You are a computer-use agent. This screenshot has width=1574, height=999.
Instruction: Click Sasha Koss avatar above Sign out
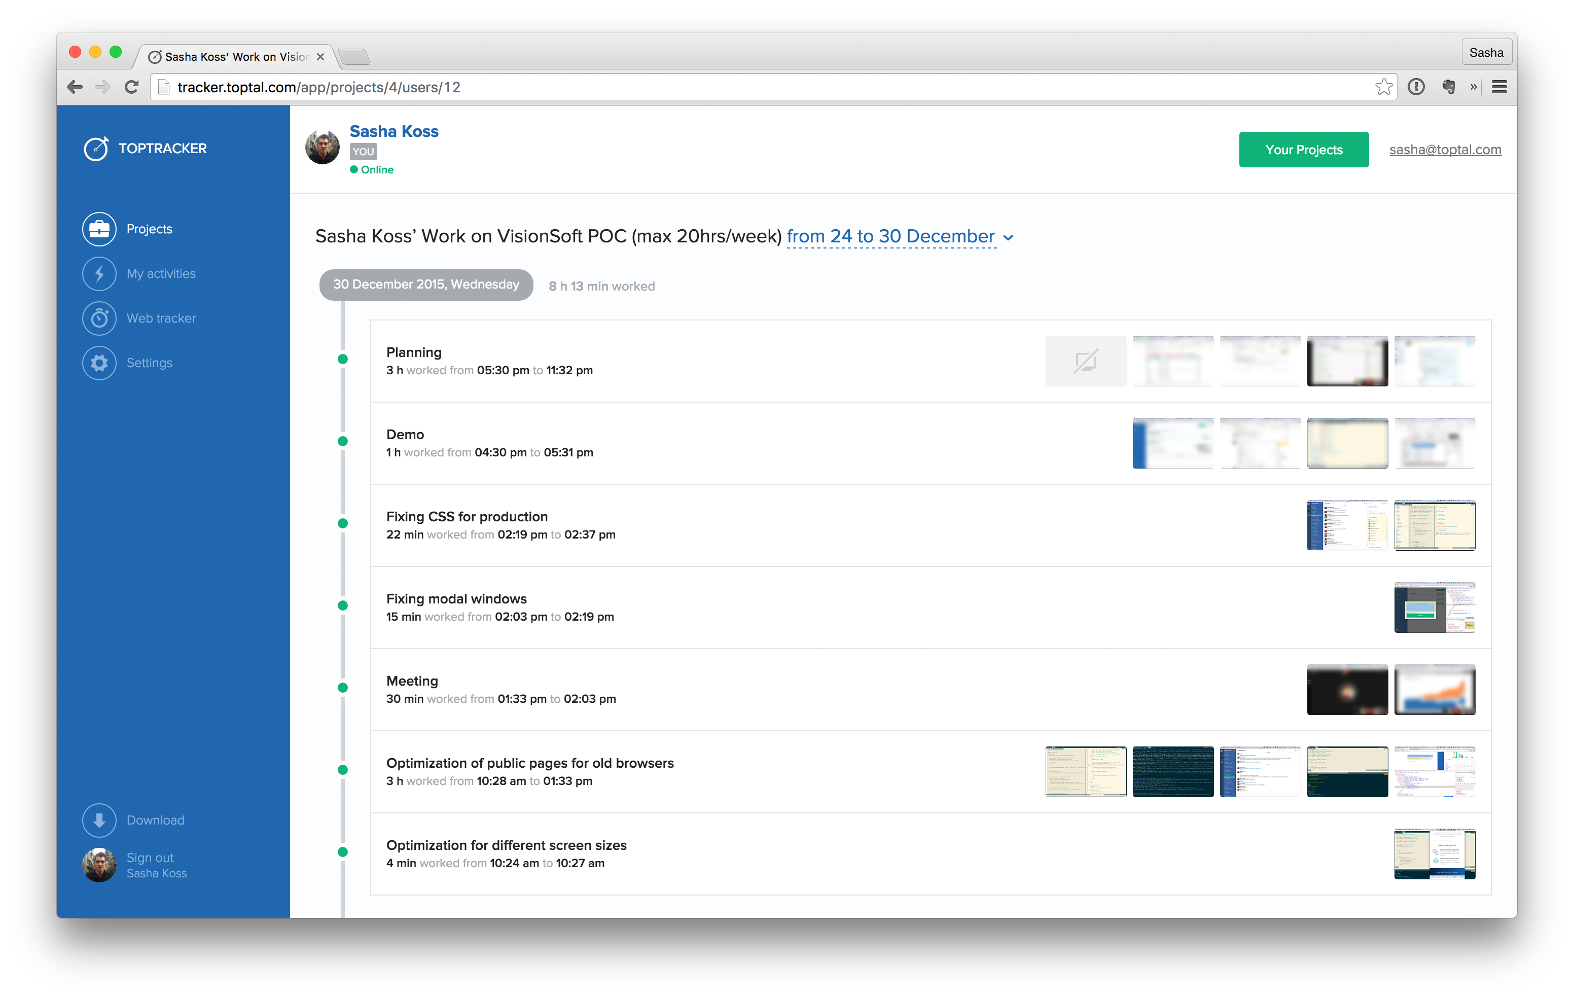click(x=99, y=865)
